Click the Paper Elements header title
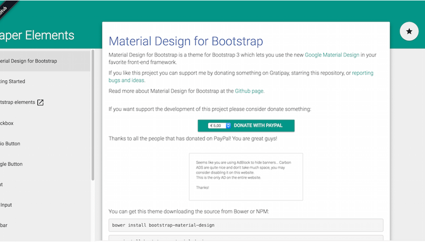The width and height of the screenshot is (425, 242). click(x=37, y=36)
